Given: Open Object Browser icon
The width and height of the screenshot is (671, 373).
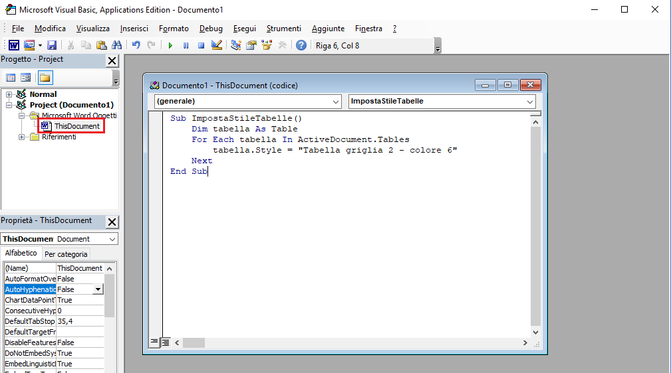Looking at the screenshot, I should (267, 45).
